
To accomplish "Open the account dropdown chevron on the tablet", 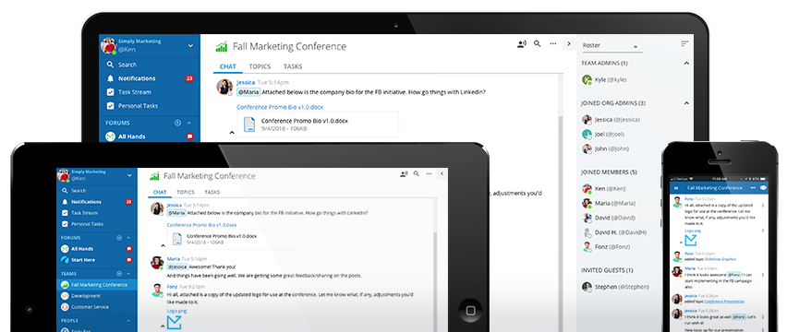I will pyautogui.click(x=129, y=175).
